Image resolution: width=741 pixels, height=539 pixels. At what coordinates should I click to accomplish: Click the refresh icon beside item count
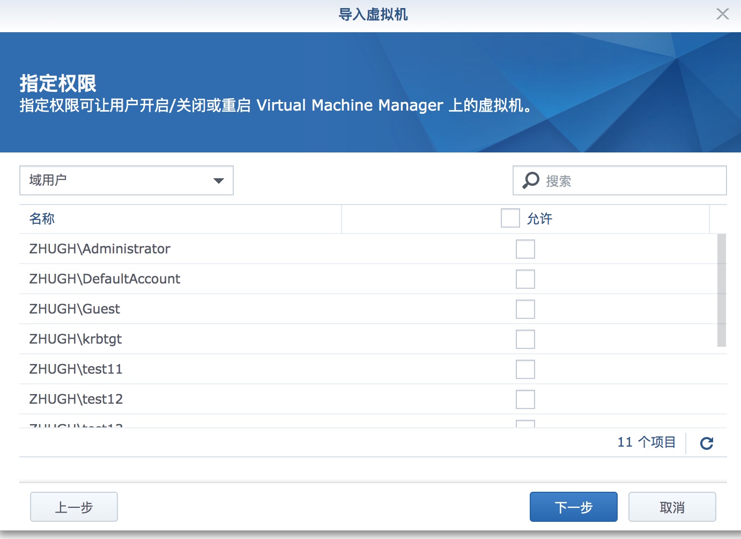click(x=707, y=443)
